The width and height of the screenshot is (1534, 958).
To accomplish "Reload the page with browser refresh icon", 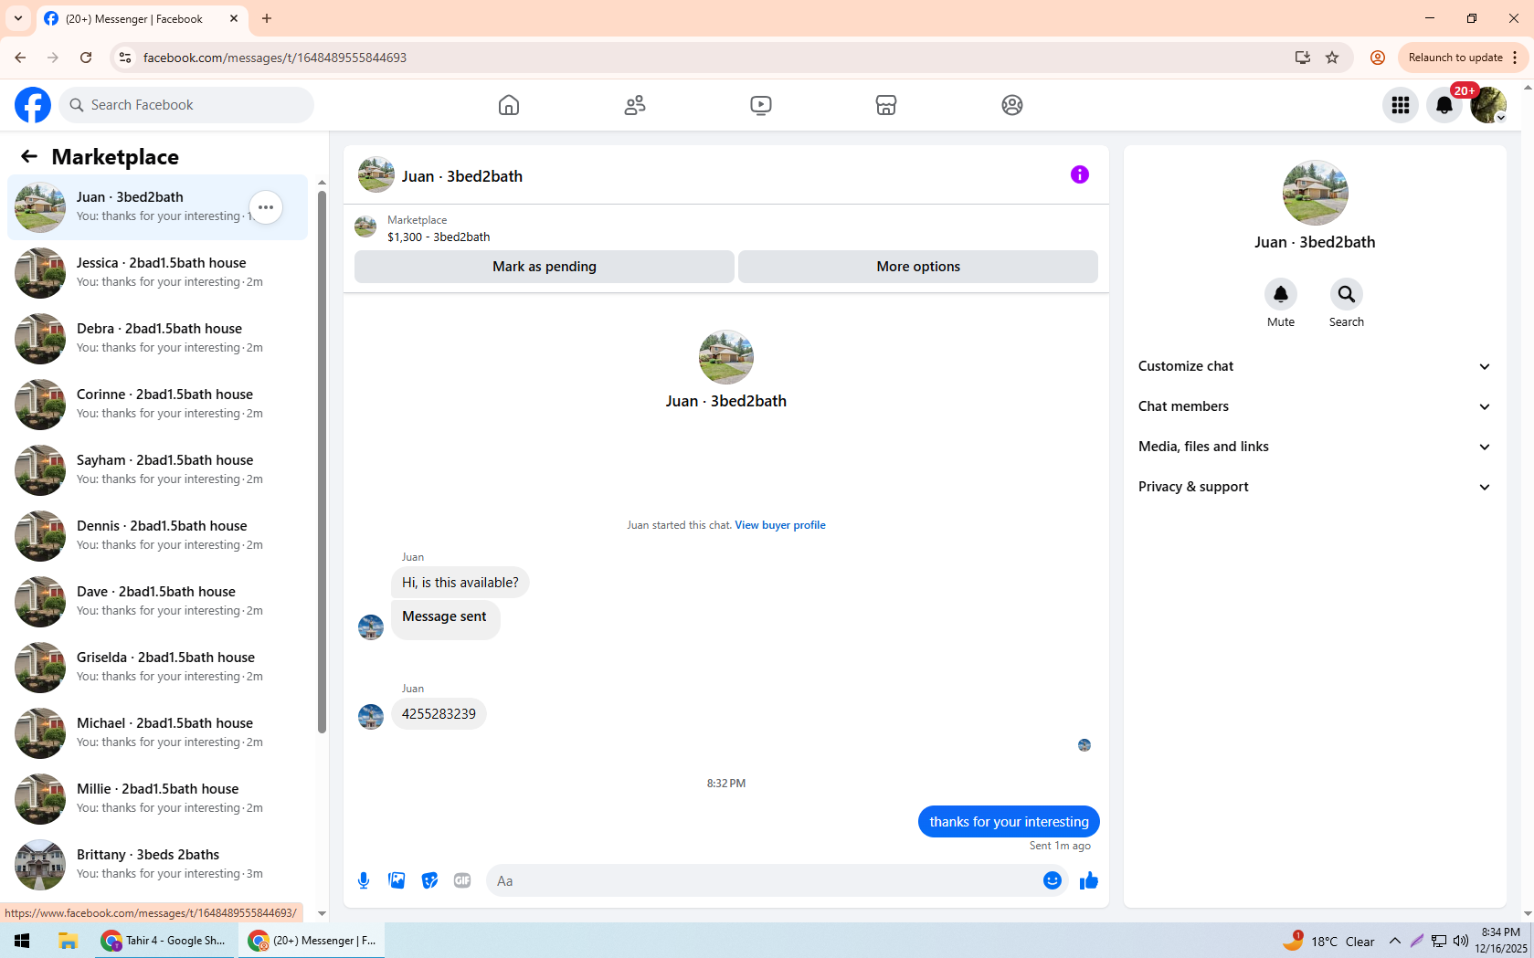I will pyautogui.click(x=86, y=58).
